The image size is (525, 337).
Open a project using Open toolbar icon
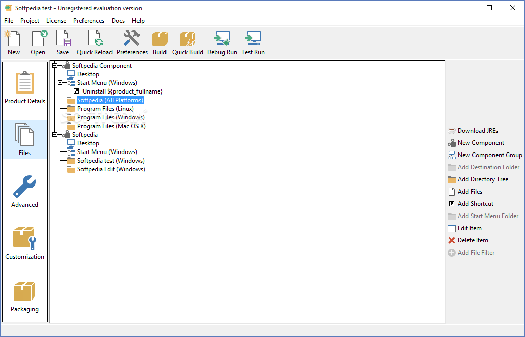pyautogui.click(x=38, y=43)
